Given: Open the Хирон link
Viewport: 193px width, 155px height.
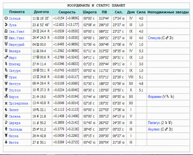Looking at the screenshot, I should 14,97.
